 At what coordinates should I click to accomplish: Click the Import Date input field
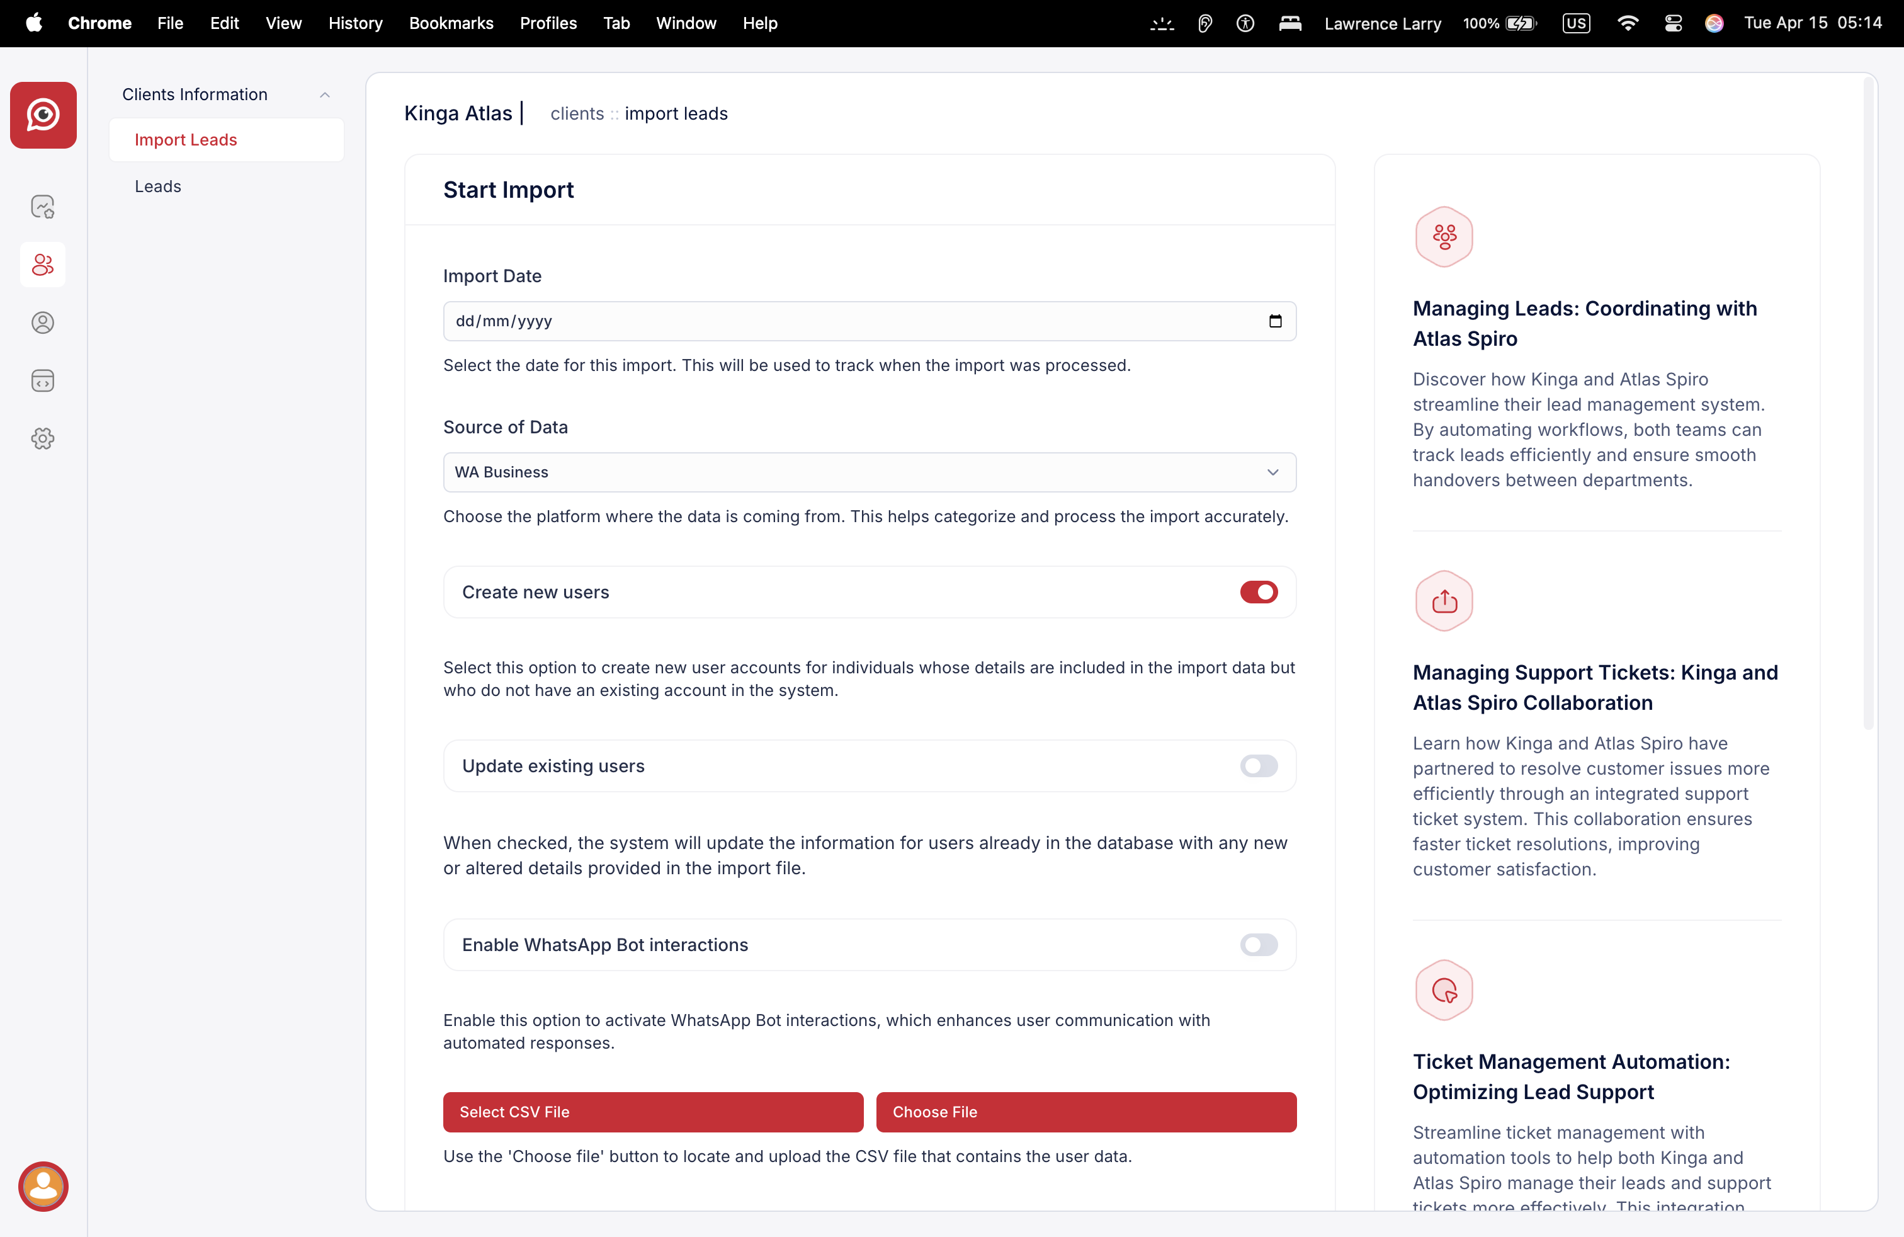pyautogui.click(x=870, y=321)
